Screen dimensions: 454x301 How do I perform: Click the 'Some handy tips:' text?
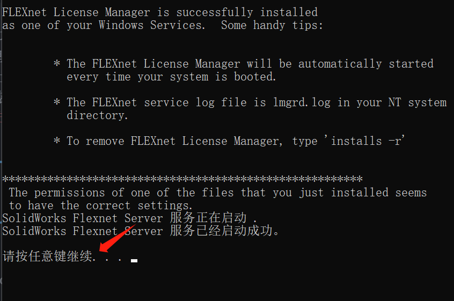pyautogui.click(x=272, y=25)
